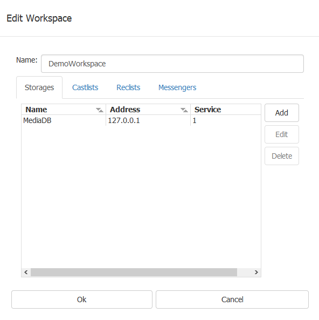
Task: Go to the Messengers tab
Action: (x=177, y=87)
